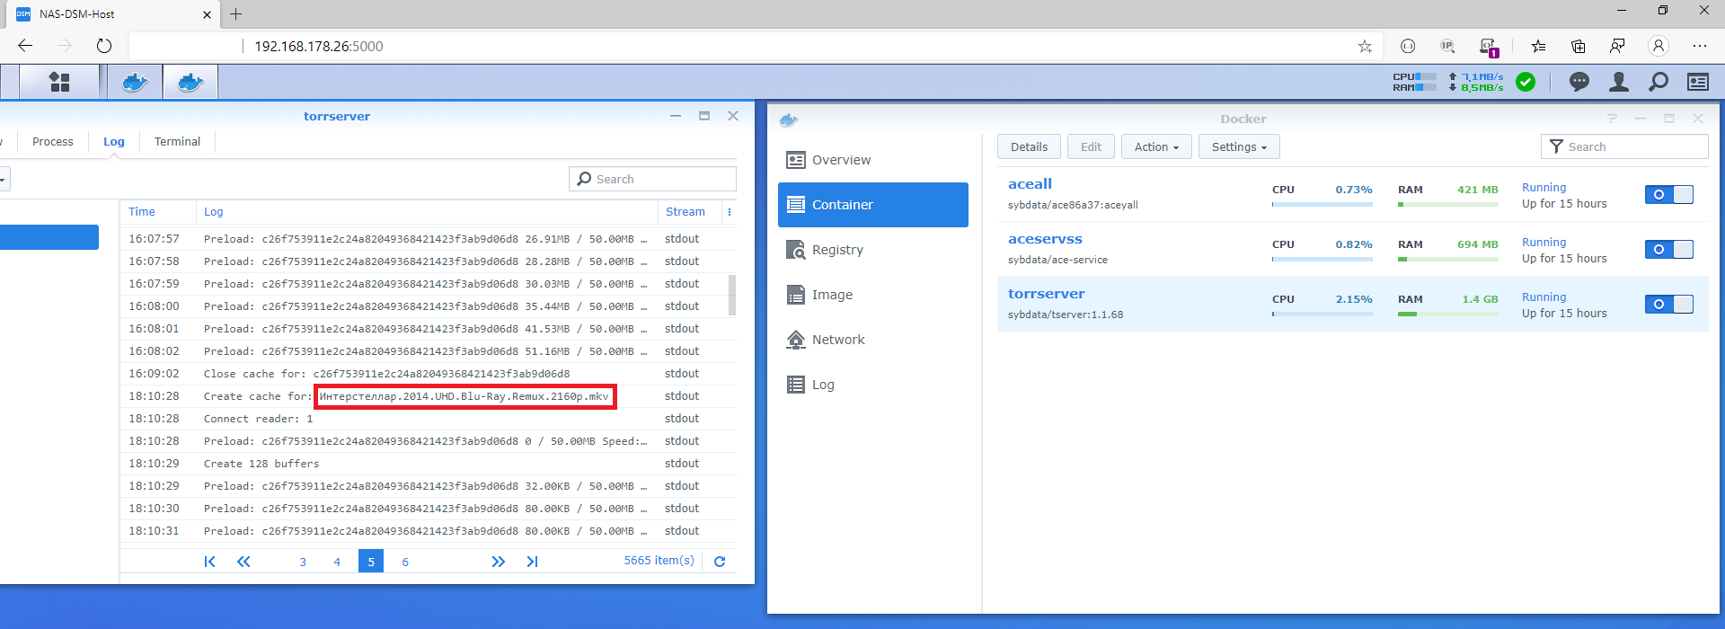Select current log page 5

point(371,561)
